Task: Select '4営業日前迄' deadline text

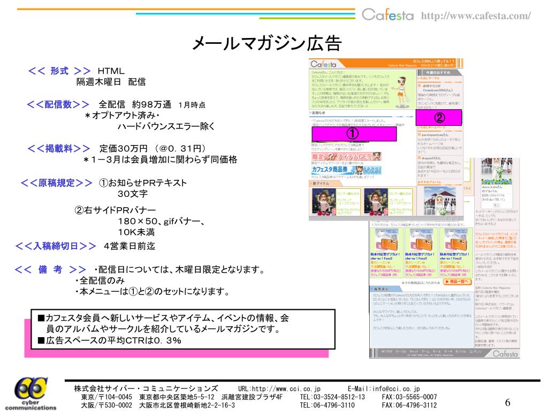Action: click(x=130, y=246)
